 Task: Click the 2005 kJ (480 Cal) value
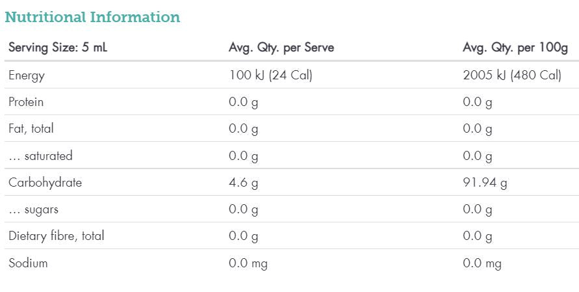click(512, 75)
